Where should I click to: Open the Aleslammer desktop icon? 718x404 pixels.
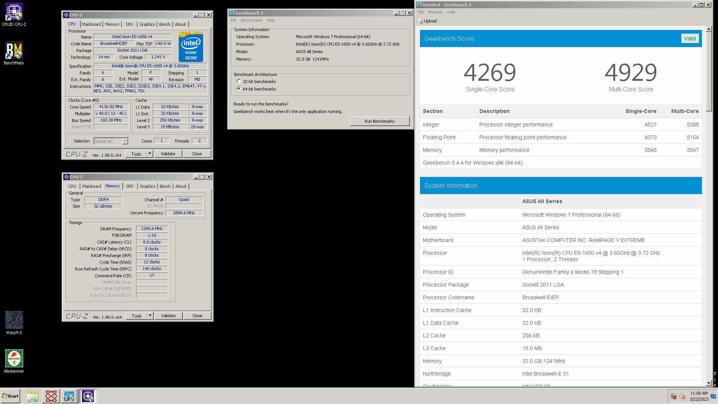14,361
